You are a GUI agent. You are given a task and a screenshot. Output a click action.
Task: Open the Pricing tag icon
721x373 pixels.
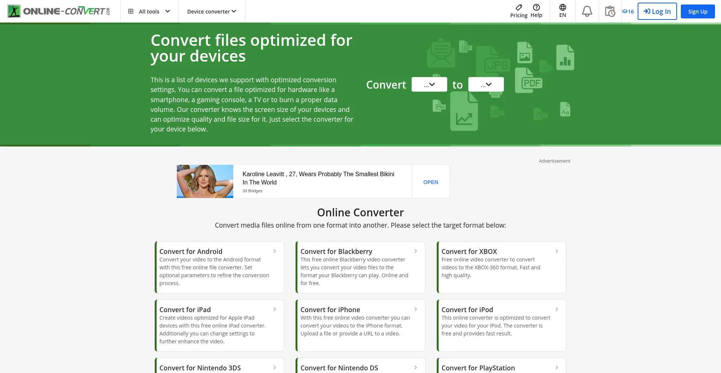[x=519, y=8]
